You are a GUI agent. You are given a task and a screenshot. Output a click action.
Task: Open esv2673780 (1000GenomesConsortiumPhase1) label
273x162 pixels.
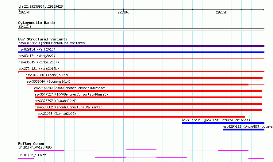tap(71, 88)
